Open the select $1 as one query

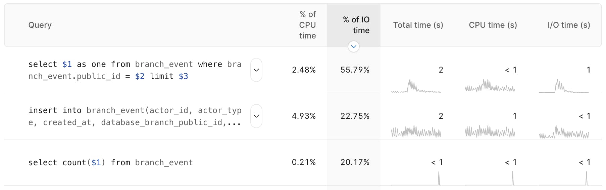[x=135, y=70]
